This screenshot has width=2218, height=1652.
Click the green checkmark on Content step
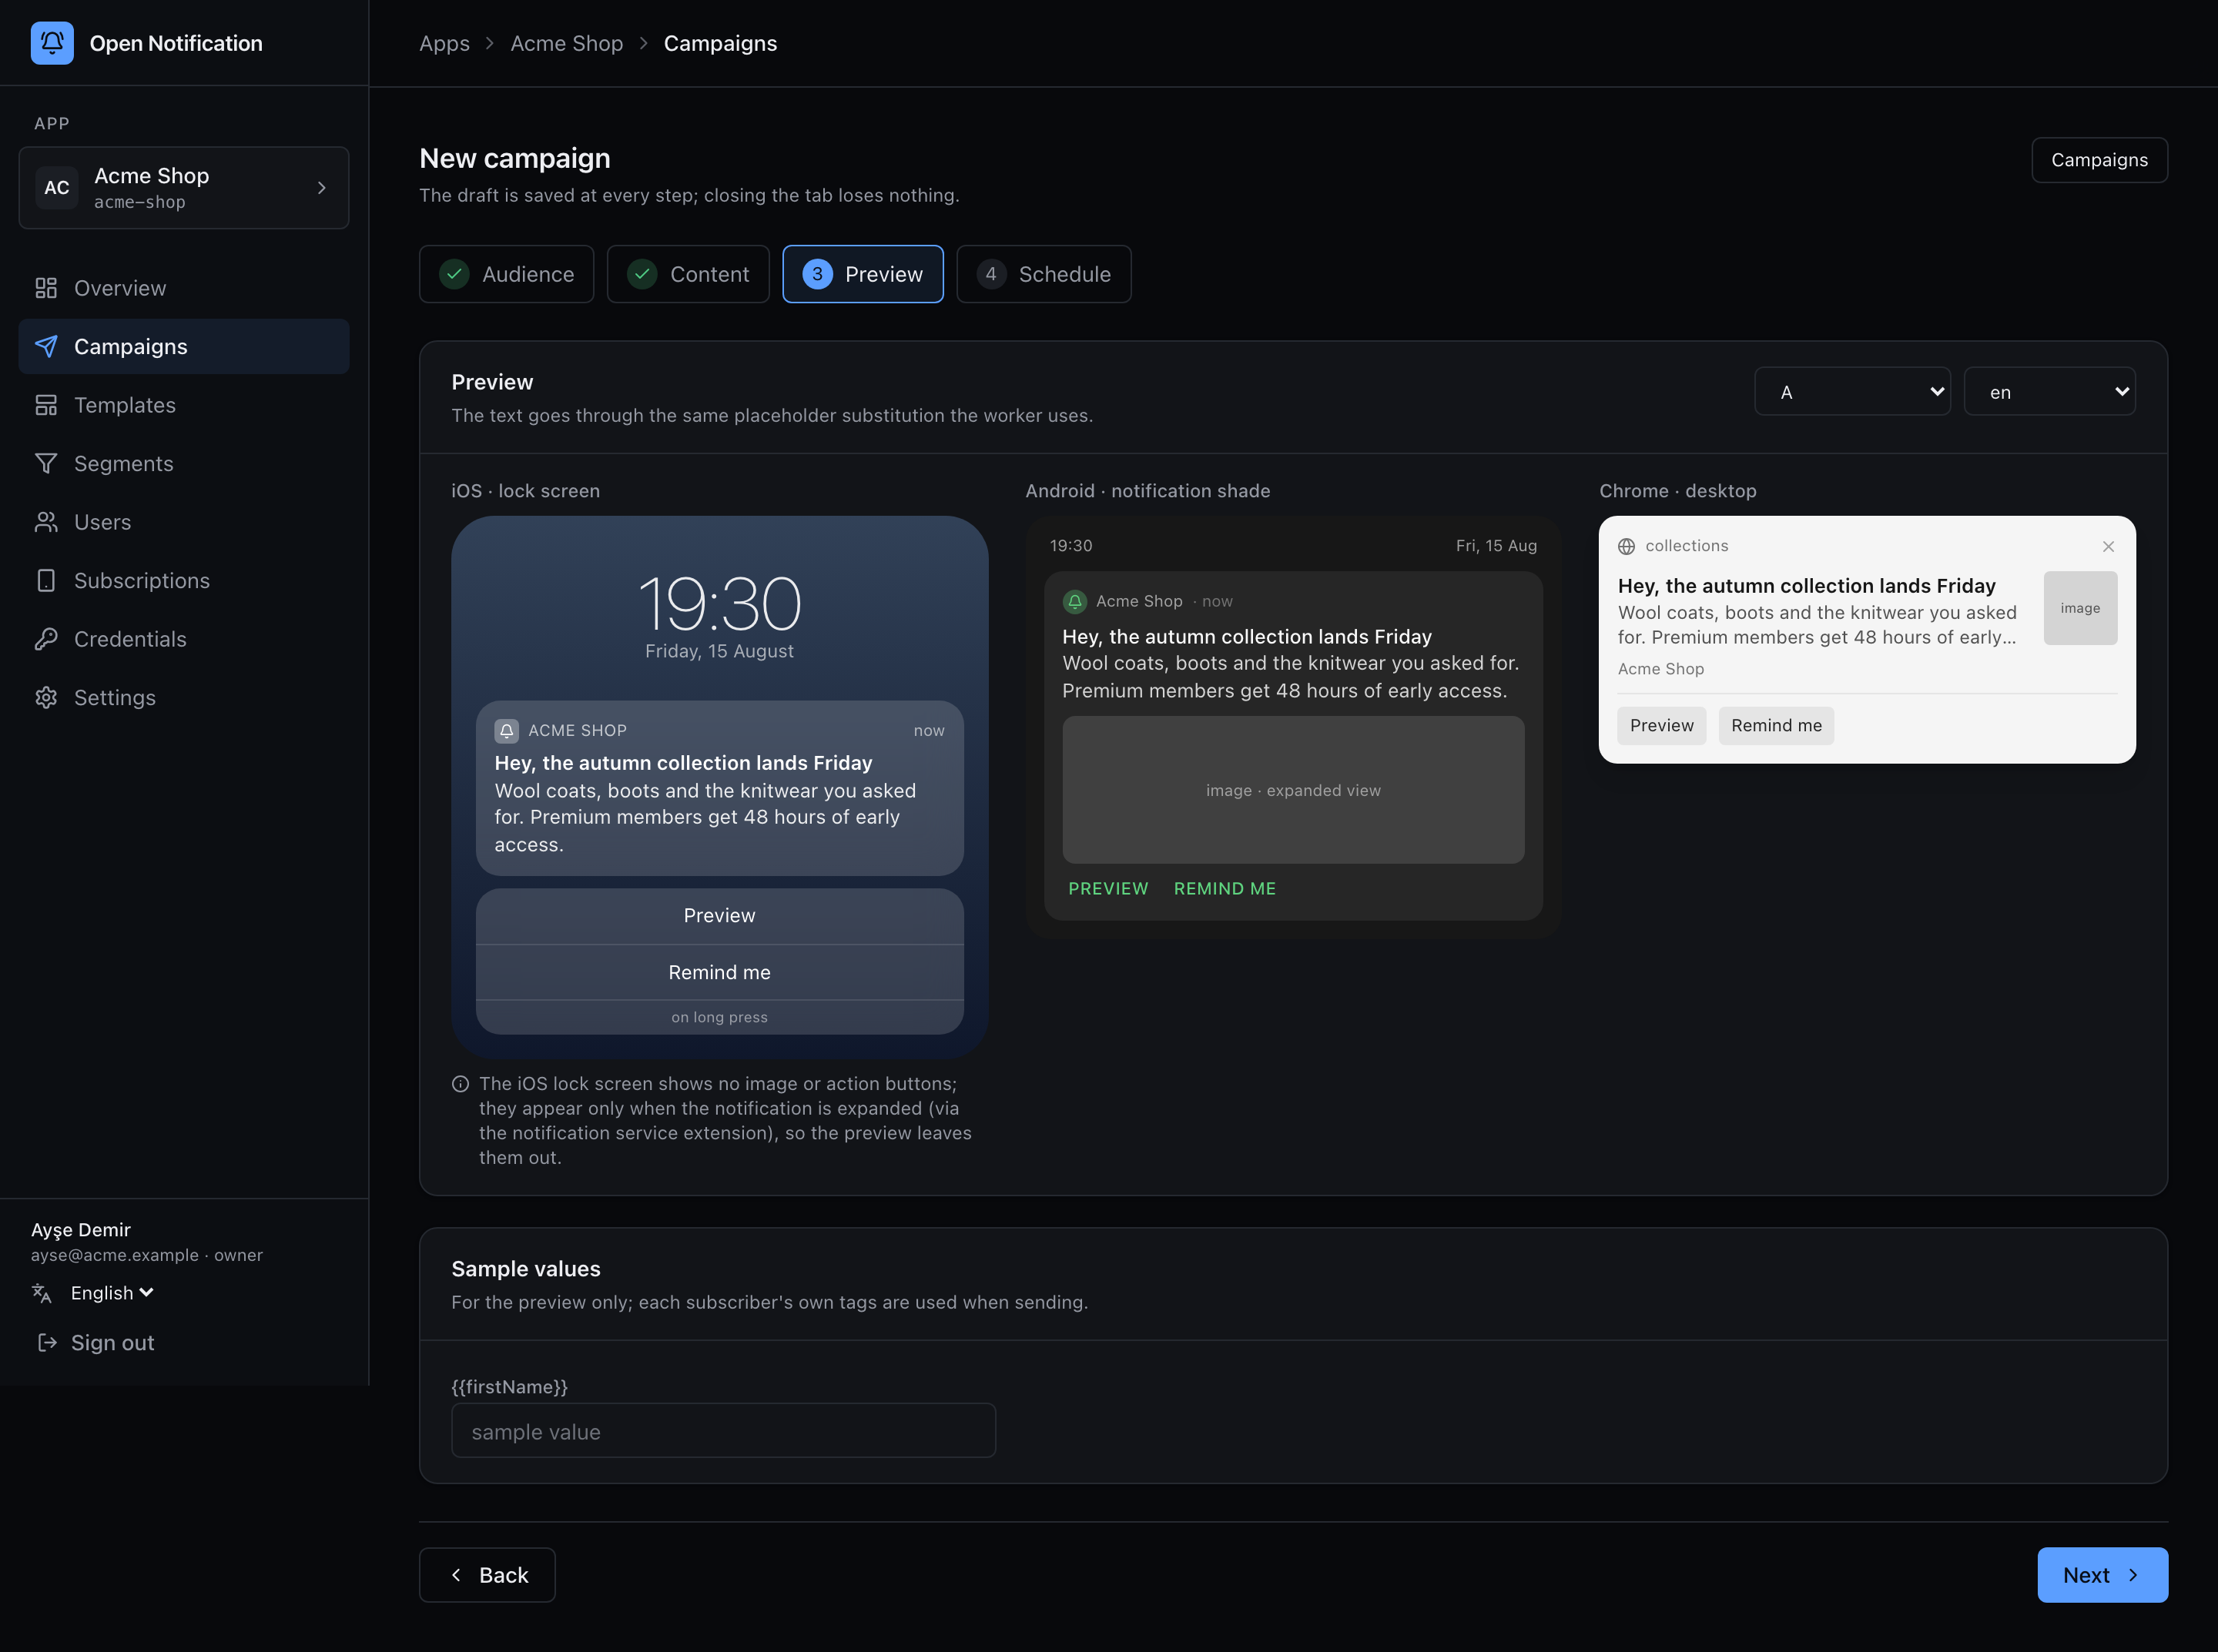[642, 274]
